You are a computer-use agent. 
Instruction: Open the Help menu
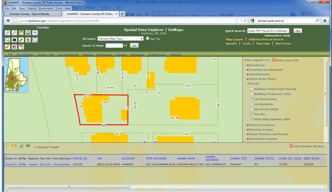click(x=67, y=8)
